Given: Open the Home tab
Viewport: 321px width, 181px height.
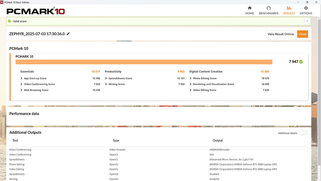Looking at the screenshot, I should pos(250,10).
